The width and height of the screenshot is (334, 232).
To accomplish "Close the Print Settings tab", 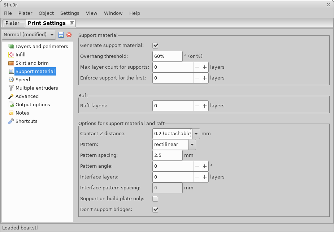I will coord(72,23).
